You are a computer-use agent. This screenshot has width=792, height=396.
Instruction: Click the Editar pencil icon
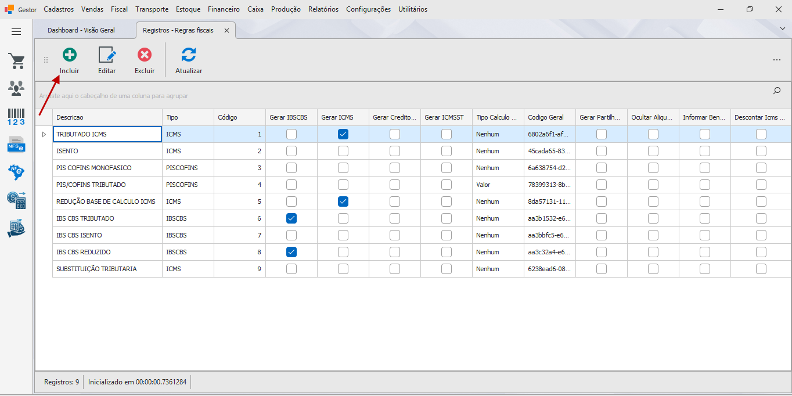(x=107, y=55)
